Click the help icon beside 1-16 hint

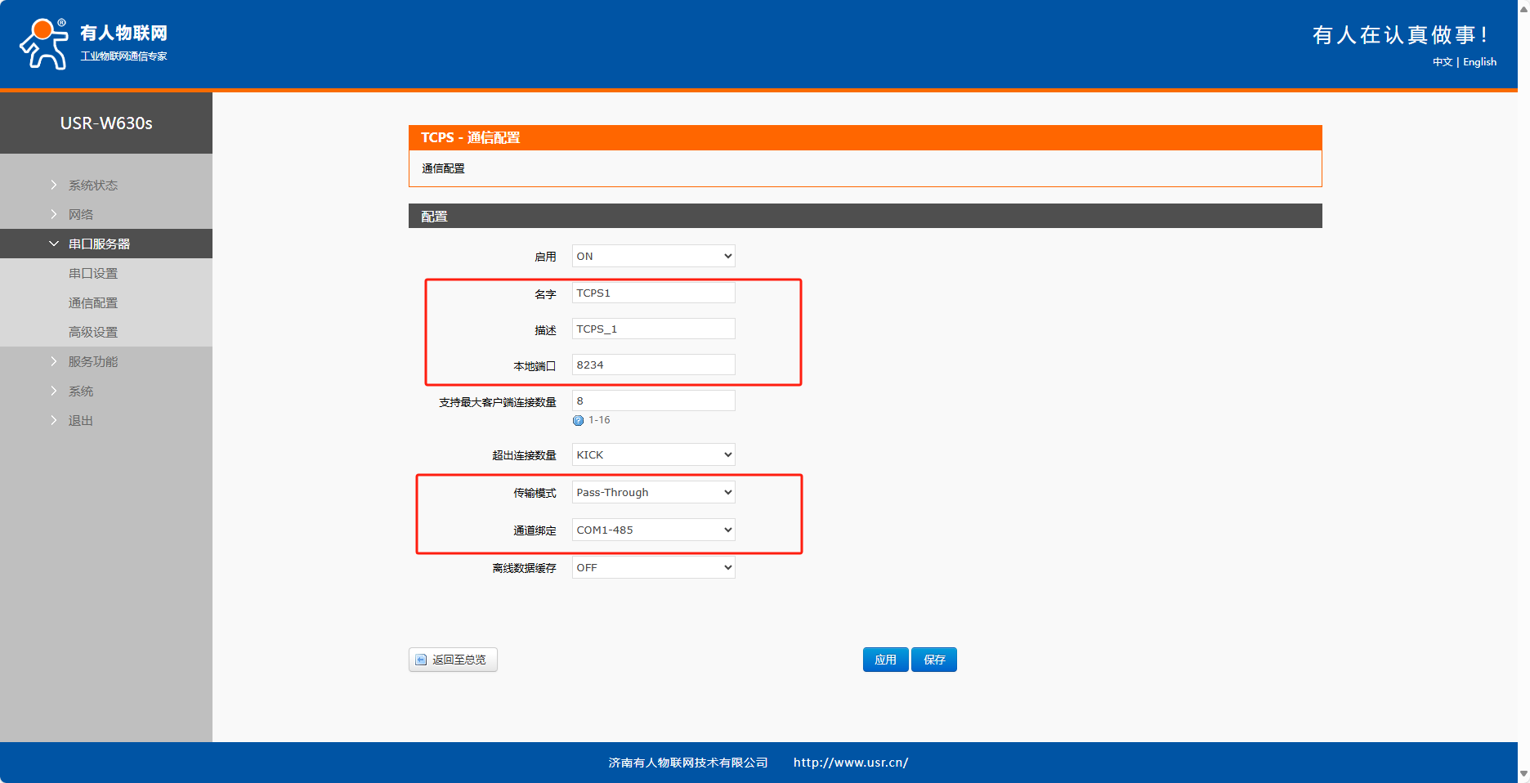click(578, 421)
